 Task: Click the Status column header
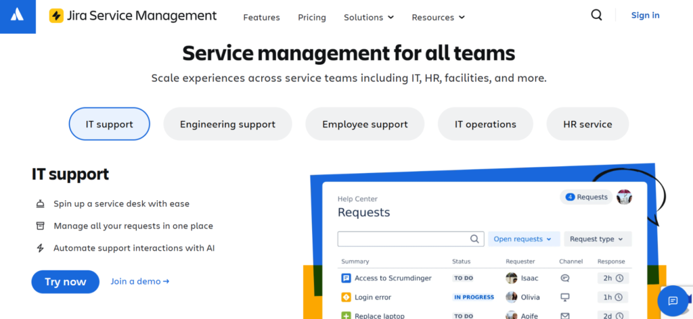462,261
